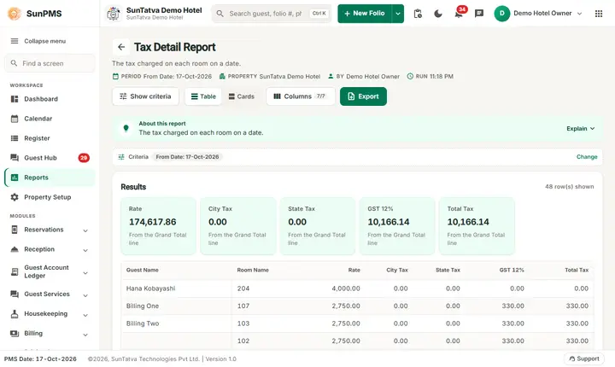The image size is (615, 367).
Task: Click the Reservations module icon
Action: (x=15, y=230)
